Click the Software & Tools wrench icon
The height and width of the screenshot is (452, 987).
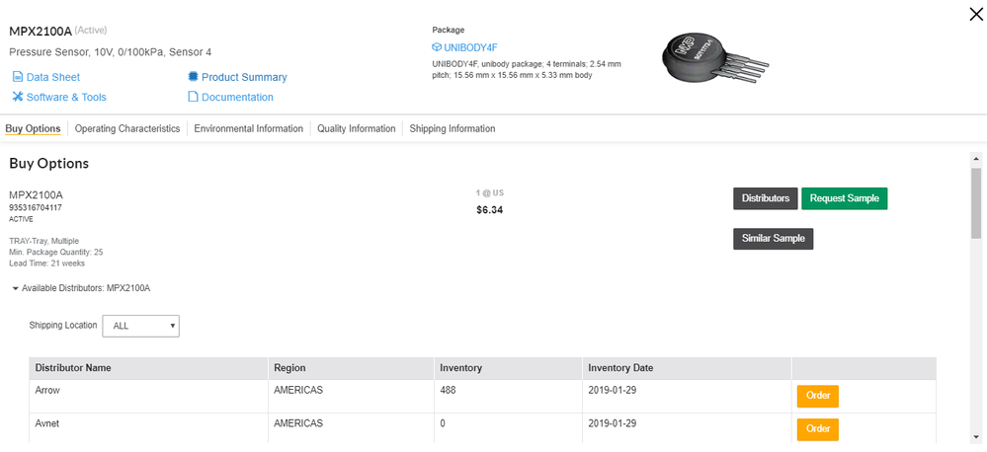point(17,97)
